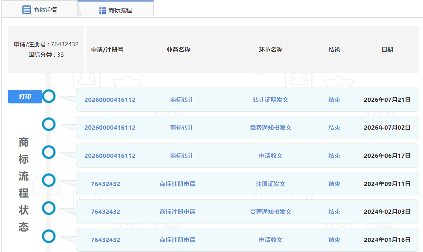Click the 环节名称 column header
This screenshot has width=423, height=252.
pyautogui.click(x=270, y=50)
